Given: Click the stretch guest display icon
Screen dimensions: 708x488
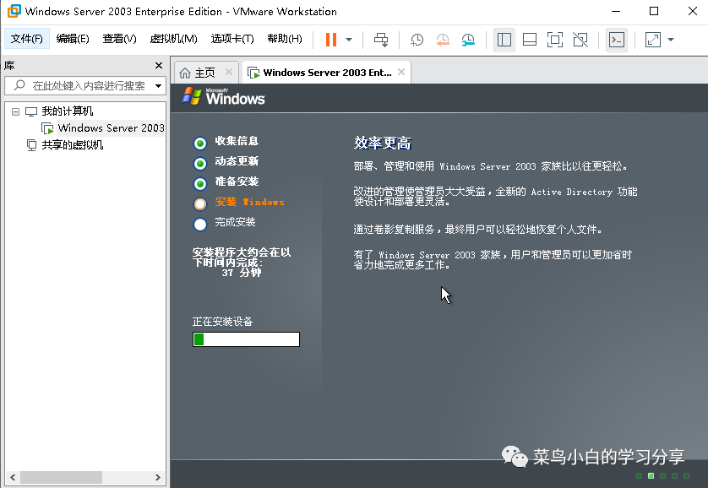Looking at the screenshot, I should pyautogui.click(x=653, y=40).
